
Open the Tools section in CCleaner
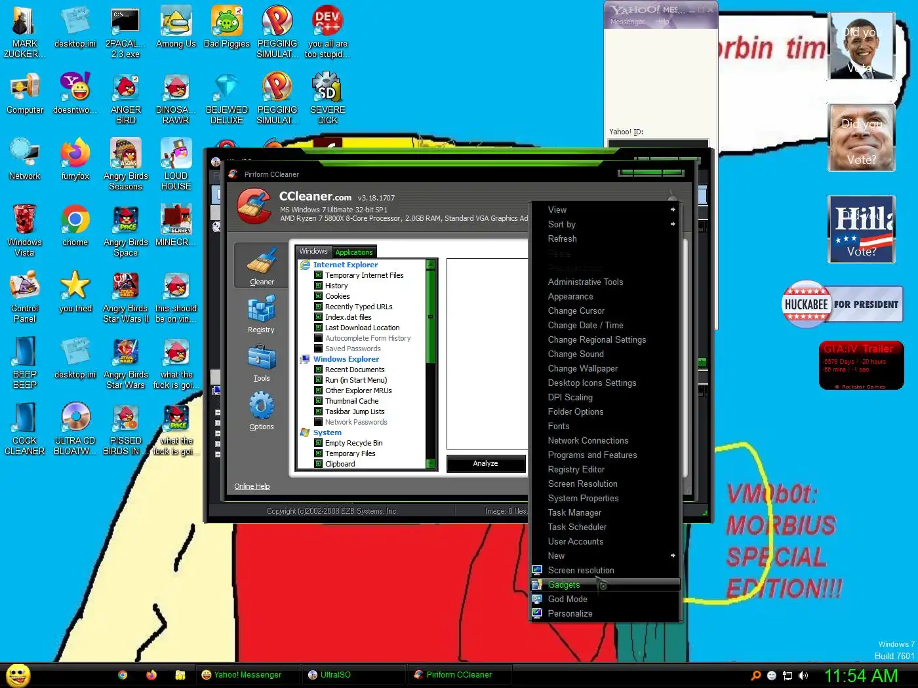[x=261, y=362]
